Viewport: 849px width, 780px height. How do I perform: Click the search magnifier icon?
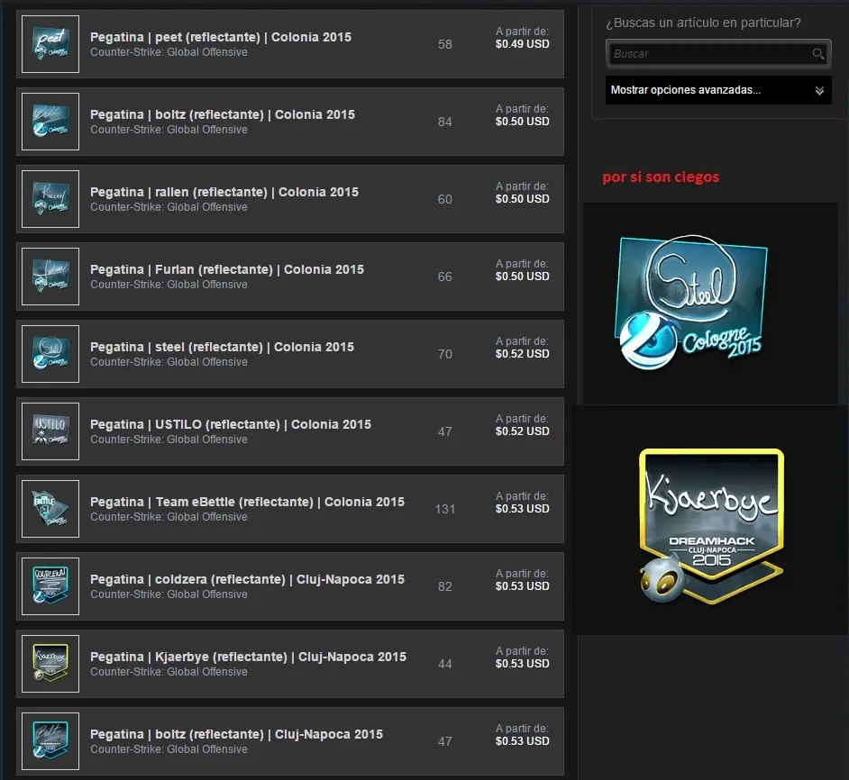tap(818, 53)
